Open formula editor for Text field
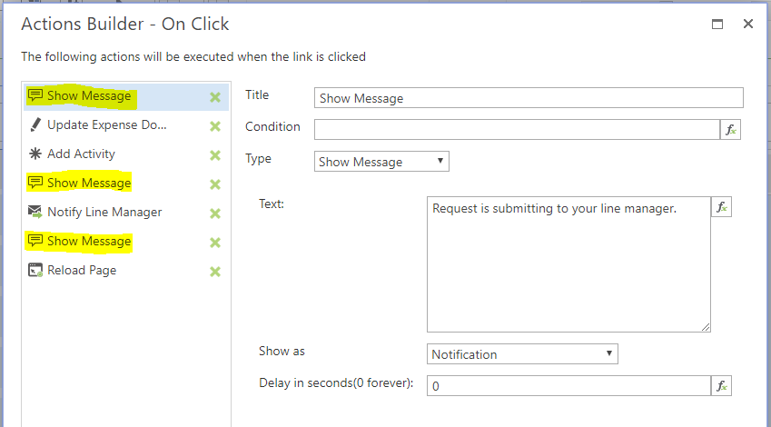 [721, 207]
